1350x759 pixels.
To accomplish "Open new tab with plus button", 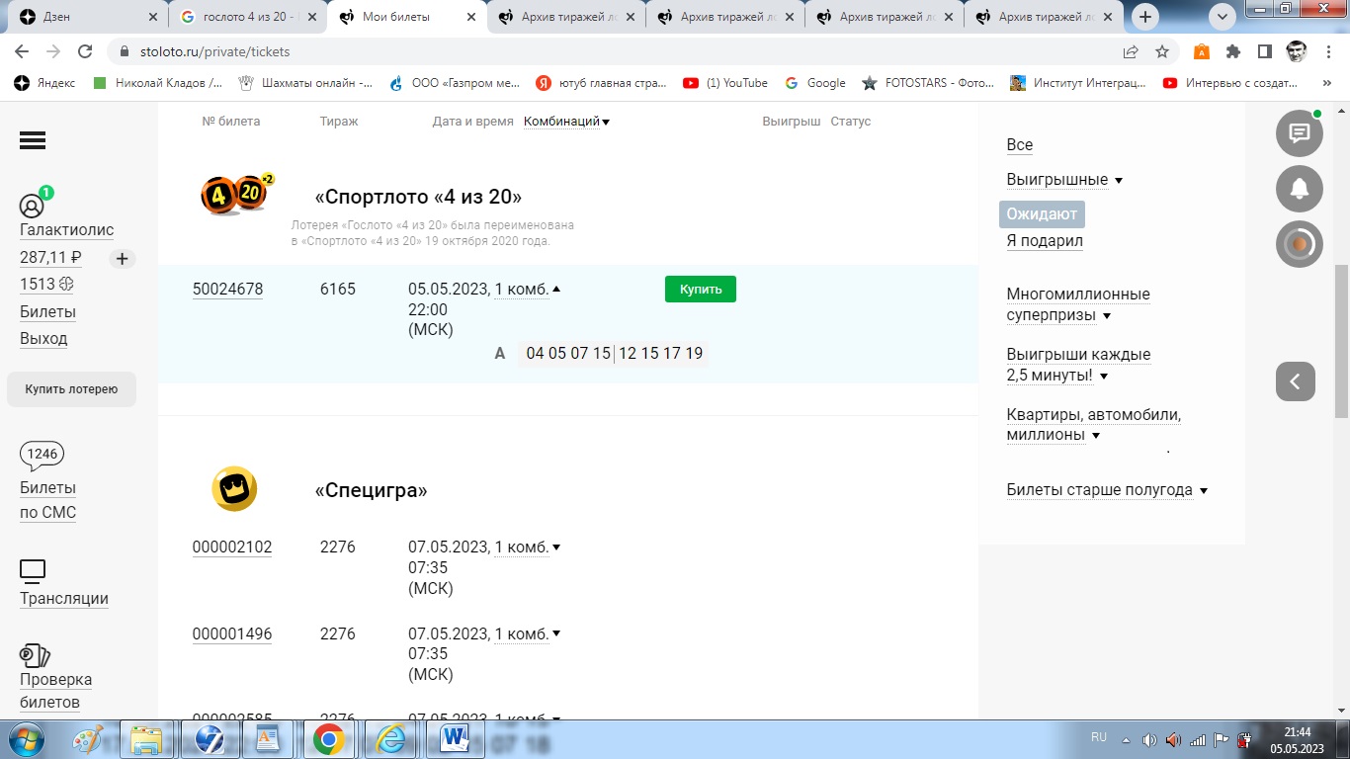I will 1145,17.
